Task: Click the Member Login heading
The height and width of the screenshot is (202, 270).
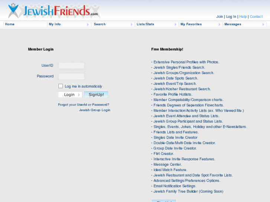Action: coord(41,49)
